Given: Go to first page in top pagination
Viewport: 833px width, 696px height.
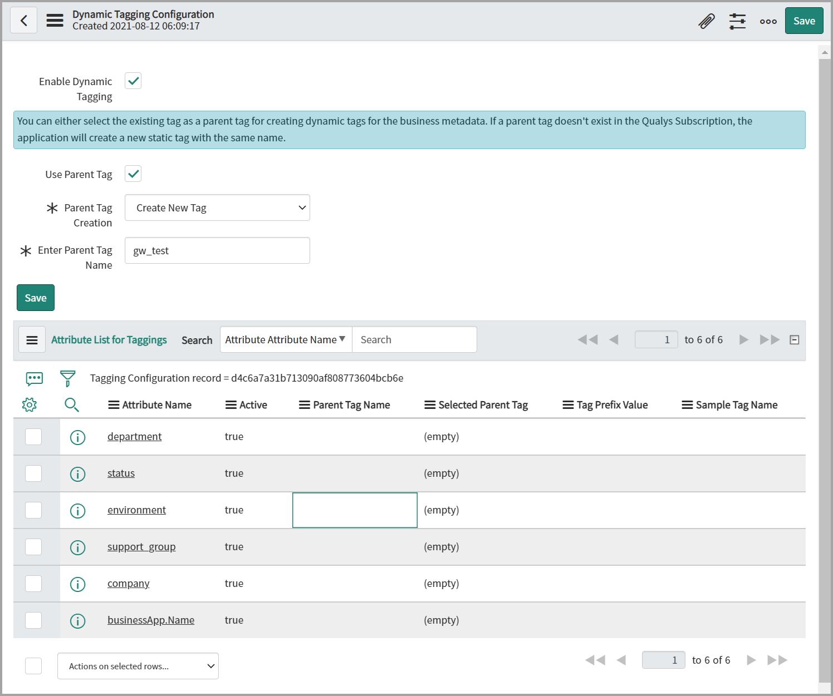Looking at the screenshot, I should 587,339.
